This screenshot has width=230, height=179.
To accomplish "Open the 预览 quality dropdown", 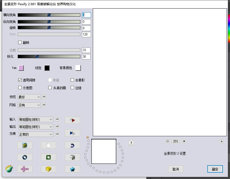I will (x=29, y=97).
